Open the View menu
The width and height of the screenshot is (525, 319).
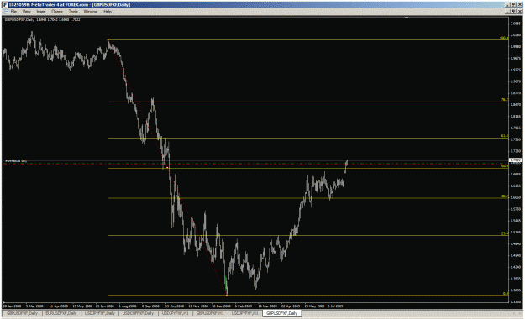pyautogui.click(x=26, y=12)
